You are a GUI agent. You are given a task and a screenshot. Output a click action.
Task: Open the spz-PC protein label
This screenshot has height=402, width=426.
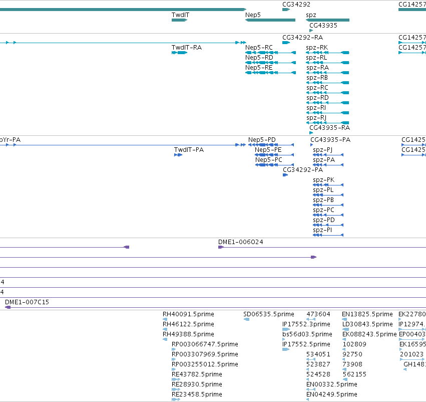point(323,210)
